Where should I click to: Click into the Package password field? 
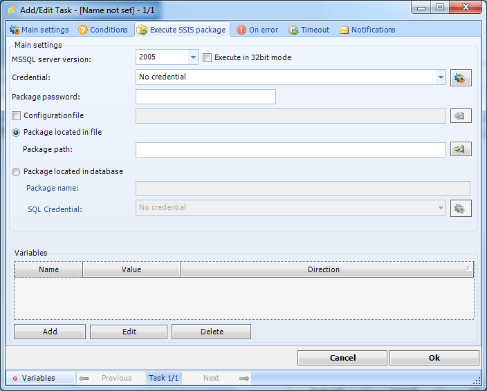point(205,97)
